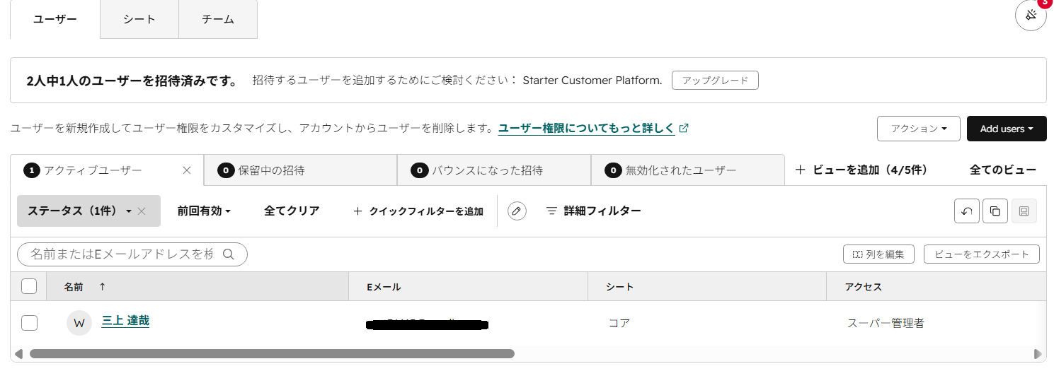Click the scrollbar left arrow
Viewport: 1054px width, 371px height.
click(x=19, y=353)
